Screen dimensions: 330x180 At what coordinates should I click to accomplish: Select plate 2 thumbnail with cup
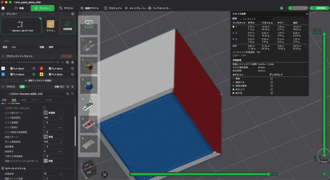click(x=89, y=66)
